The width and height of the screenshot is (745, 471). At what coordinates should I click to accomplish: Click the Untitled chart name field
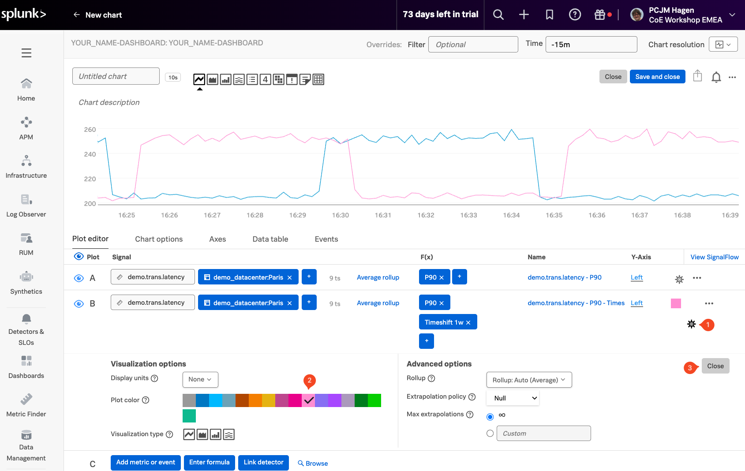[x=116, y=76]
